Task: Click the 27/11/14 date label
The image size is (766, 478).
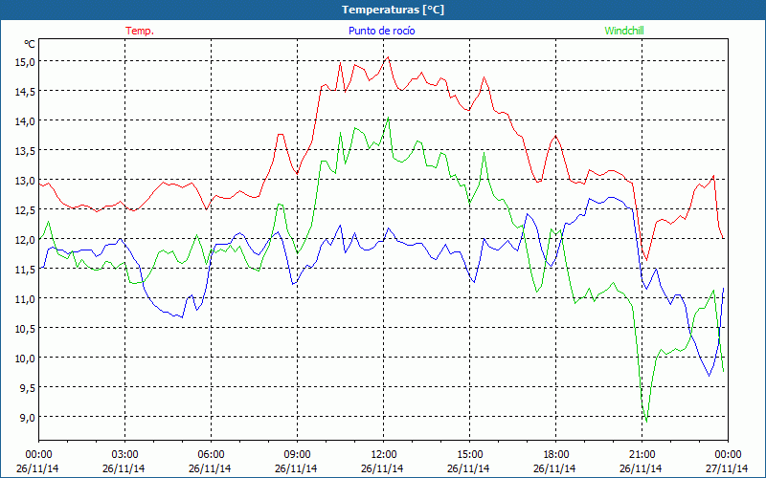Action: click(727, 468)
